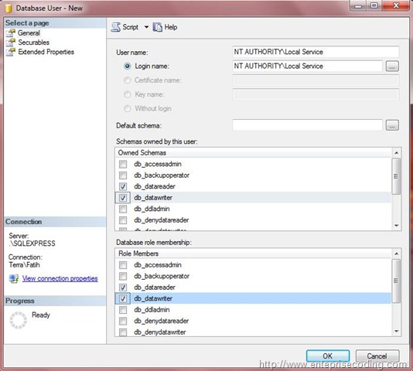Check db_denydatareader in Role Members
Image resolution: width=413 pixels, height=371 pixels.
click(123, 321)
